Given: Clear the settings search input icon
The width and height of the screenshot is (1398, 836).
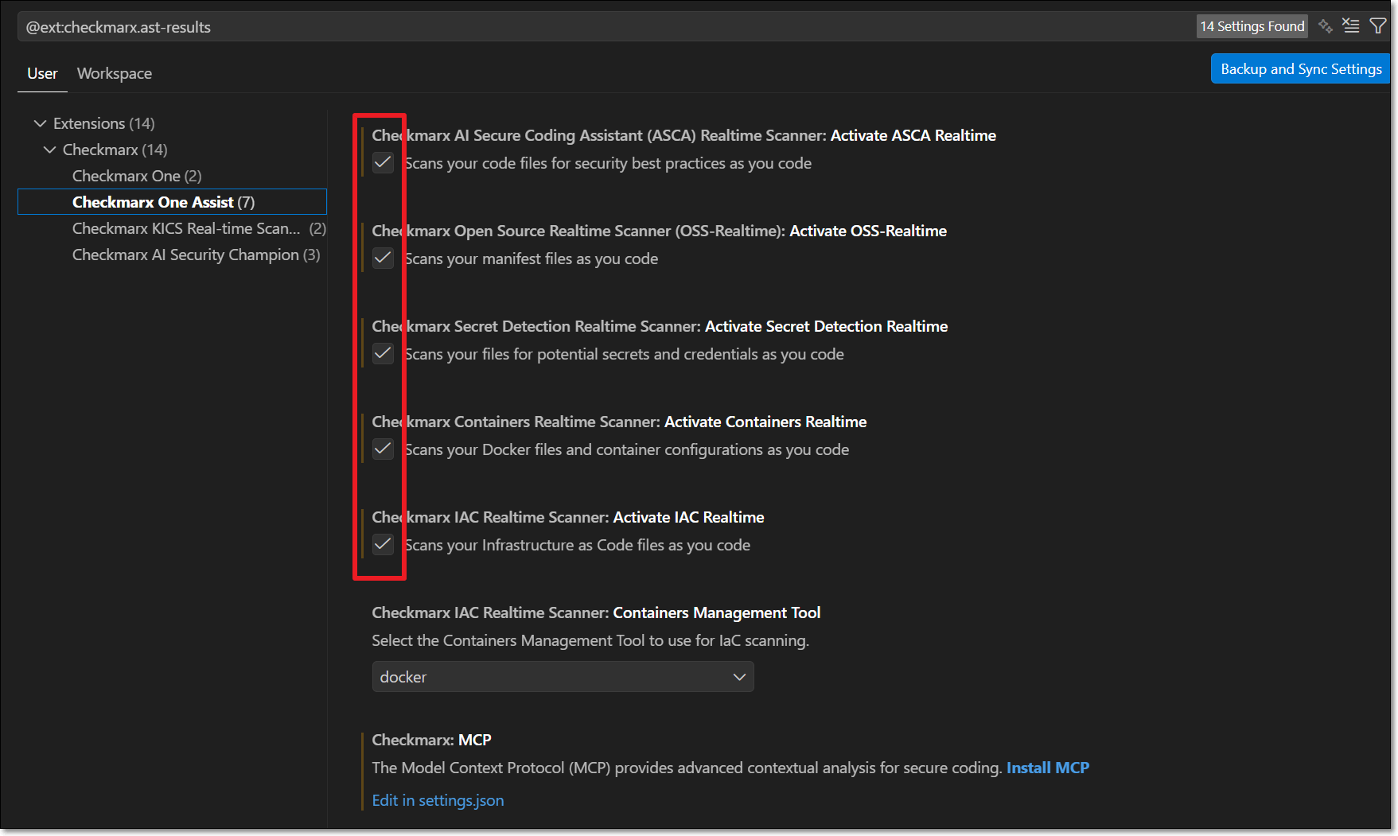Looking at the screenshot, I should [x=1351, y=26].
